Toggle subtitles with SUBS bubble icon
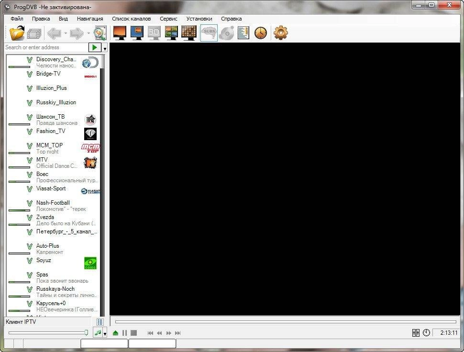The height and width of the screenshot is (352, 464). [209, 33]
